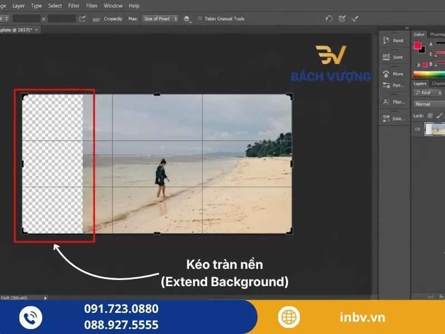Image resolution: width=445 pixels, height=334 pixels.
Task: Click the bottom-center crop edge handle
Action: pos(157,233)
